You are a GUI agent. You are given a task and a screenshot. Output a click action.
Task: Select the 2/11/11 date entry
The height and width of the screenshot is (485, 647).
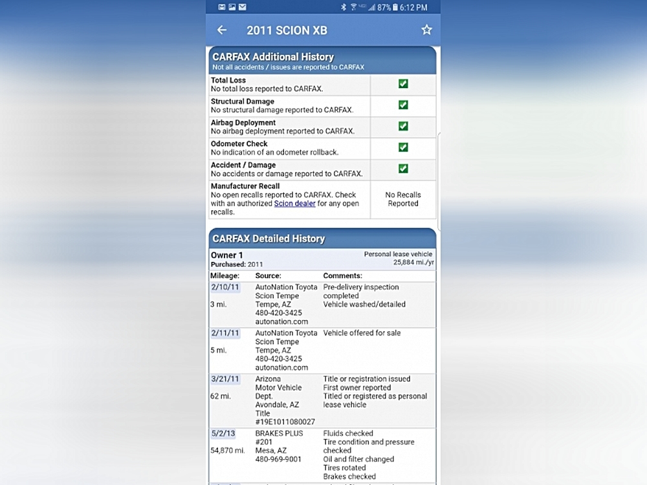click(225, 333)
